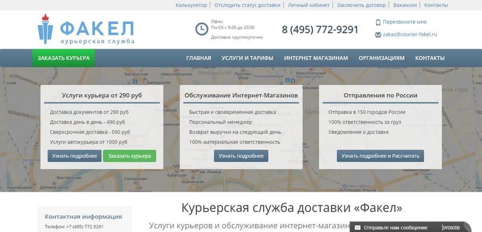Open the Заключить договор link
The height and width of the screenshot is (232, 482).
361,5
